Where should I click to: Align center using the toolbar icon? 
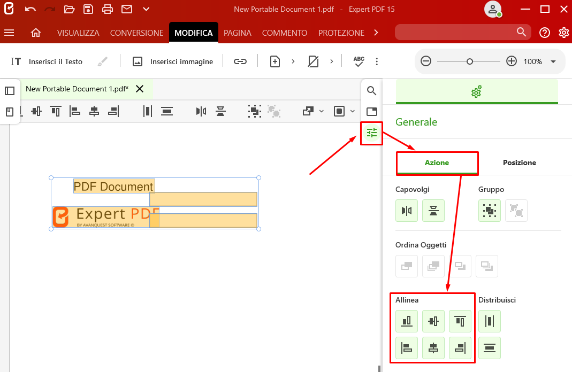(94, 111)
